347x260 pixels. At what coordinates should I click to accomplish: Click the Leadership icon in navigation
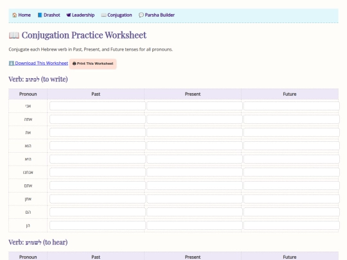(x=69, y=15)
